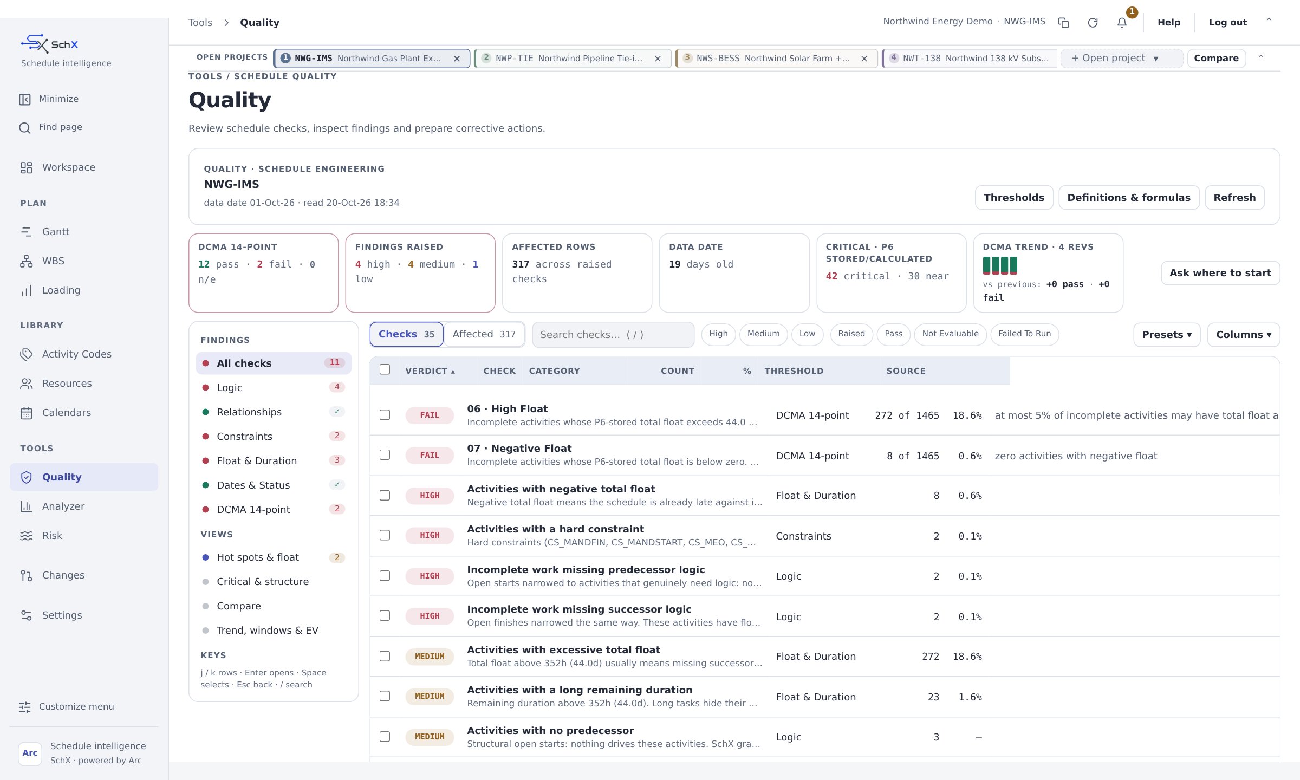Click the Thresholds button
1300x780 pixels.
(x=1014, y=198)
